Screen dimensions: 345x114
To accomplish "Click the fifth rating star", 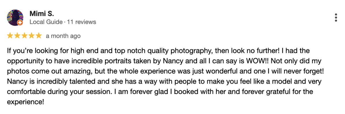I will point(39,36).
